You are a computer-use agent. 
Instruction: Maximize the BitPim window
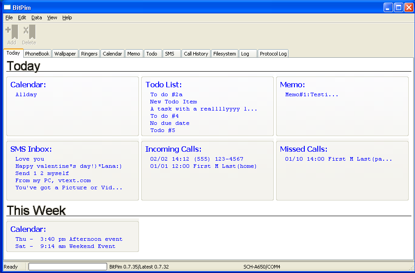point(398,8)
